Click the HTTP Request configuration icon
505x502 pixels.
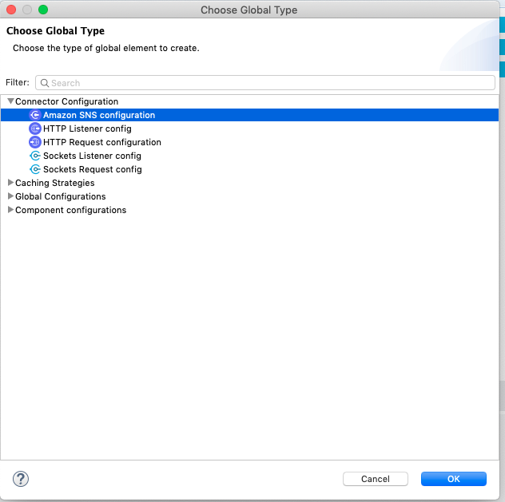pos(35,142)
